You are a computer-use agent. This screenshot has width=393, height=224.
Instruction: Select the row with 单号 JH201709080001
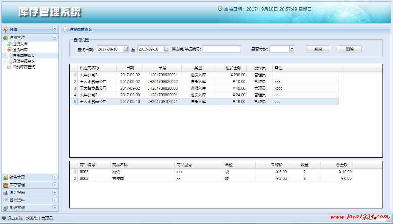point(162,95)
